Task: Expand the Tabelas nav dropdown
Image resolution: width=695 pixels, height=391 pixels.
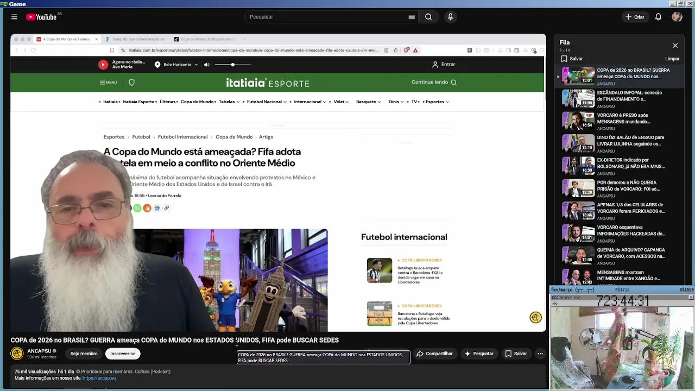Action: click(x=229, y=102)
